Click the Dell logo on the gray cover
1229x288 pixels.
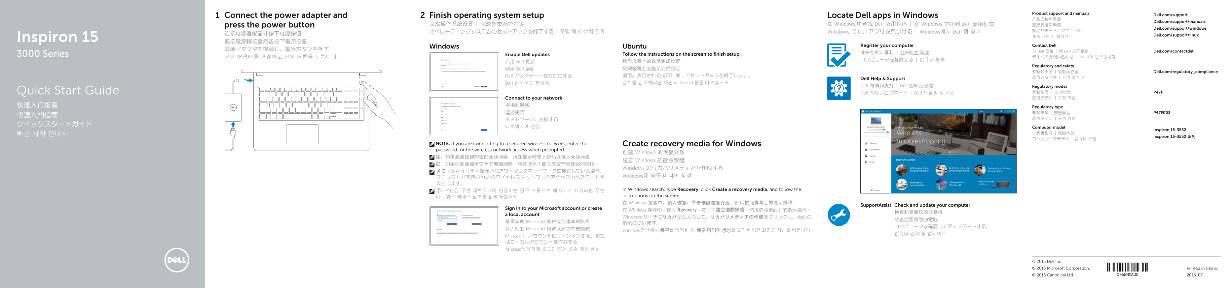pyautogui.click(x=176, y=260)
